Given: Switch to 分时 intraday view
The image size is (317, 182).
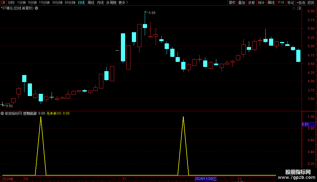Looking at the screenshot, I should pyautogui.click(x=11, y=3).
